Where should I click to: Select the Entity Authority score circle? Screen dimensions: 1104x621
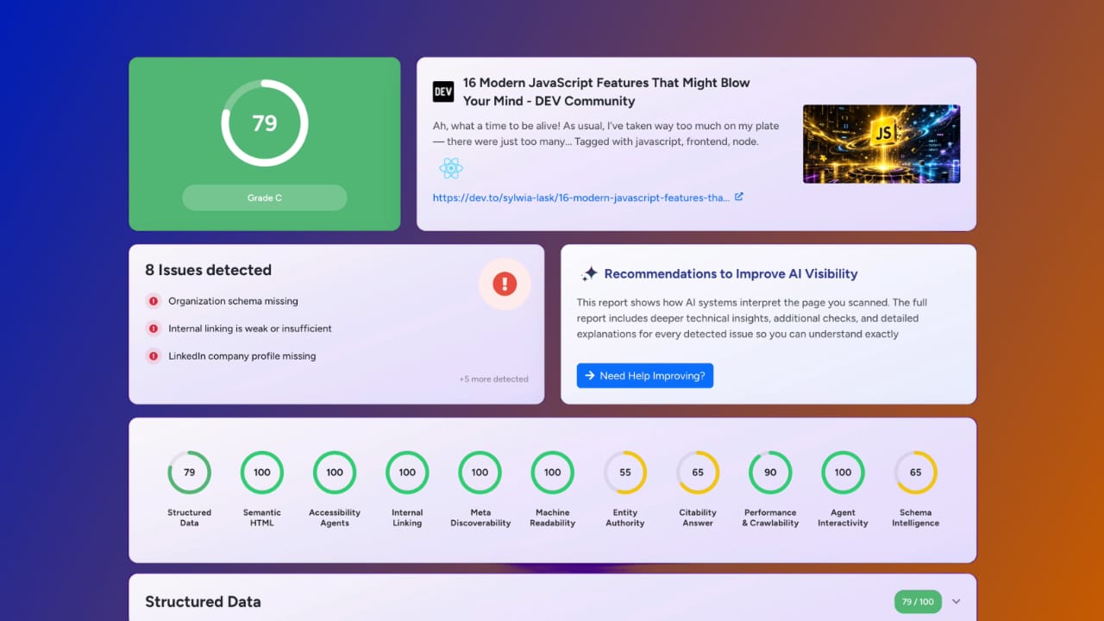(x=625, y=473)
